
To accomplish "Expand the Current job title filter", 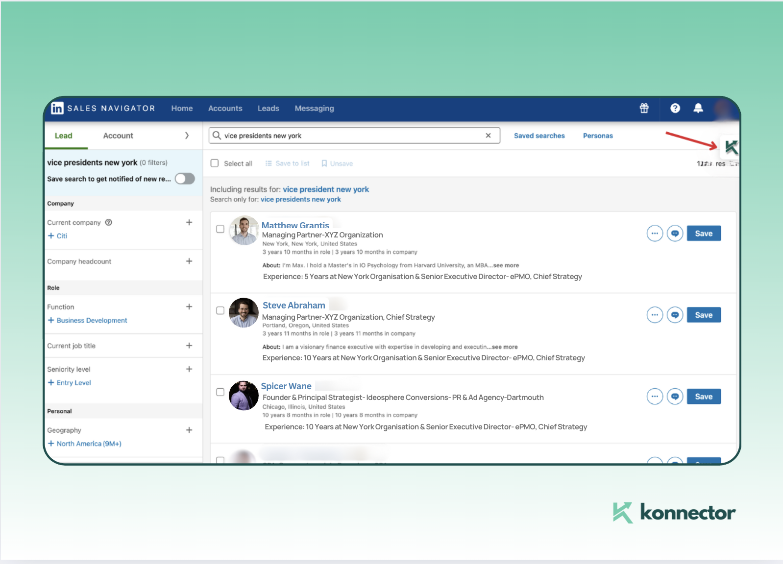I will pyautogui.click(x=189, y=346).
